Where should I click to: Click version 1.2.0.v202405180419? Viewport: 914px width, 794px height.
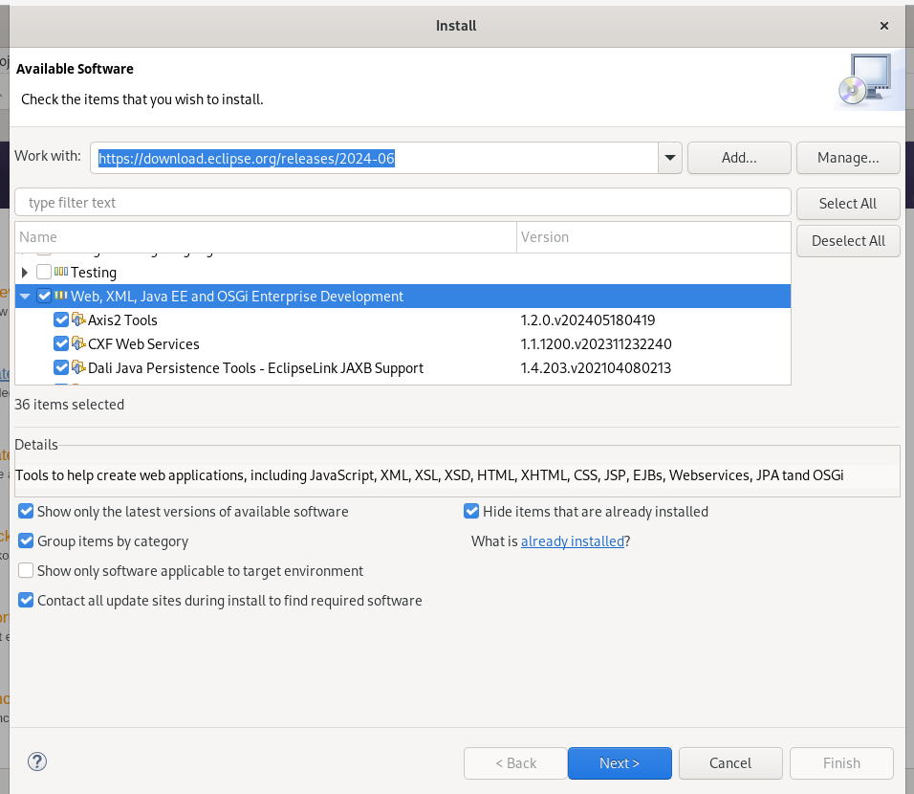tap(588, 320)
